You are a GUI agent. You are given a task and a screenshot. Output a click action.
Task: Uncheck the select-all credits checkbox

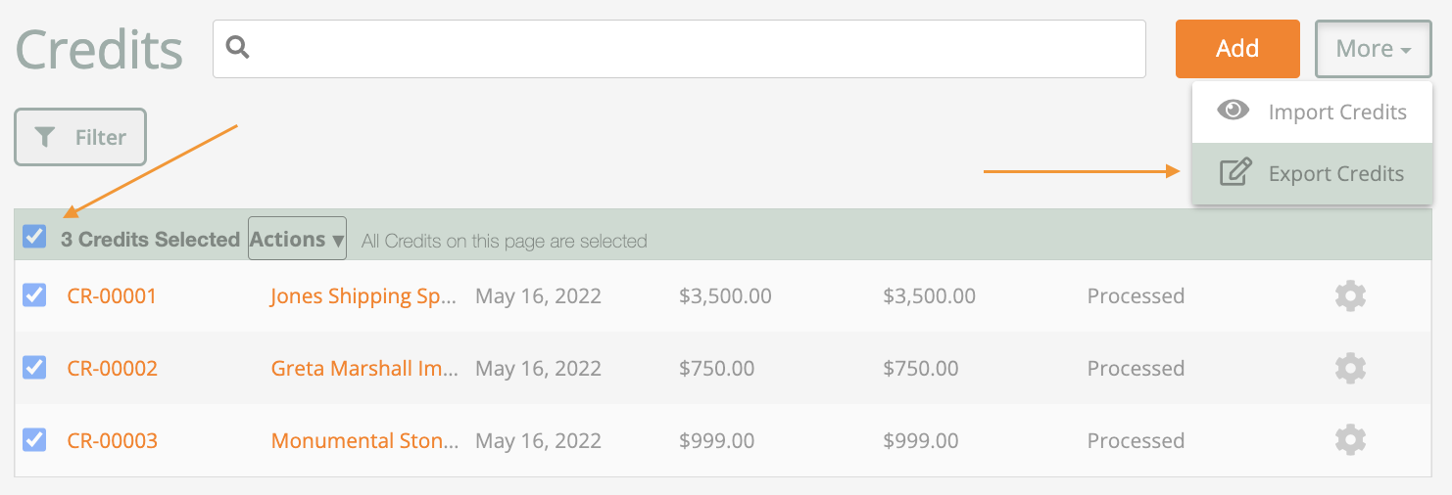tap(34, 236)
